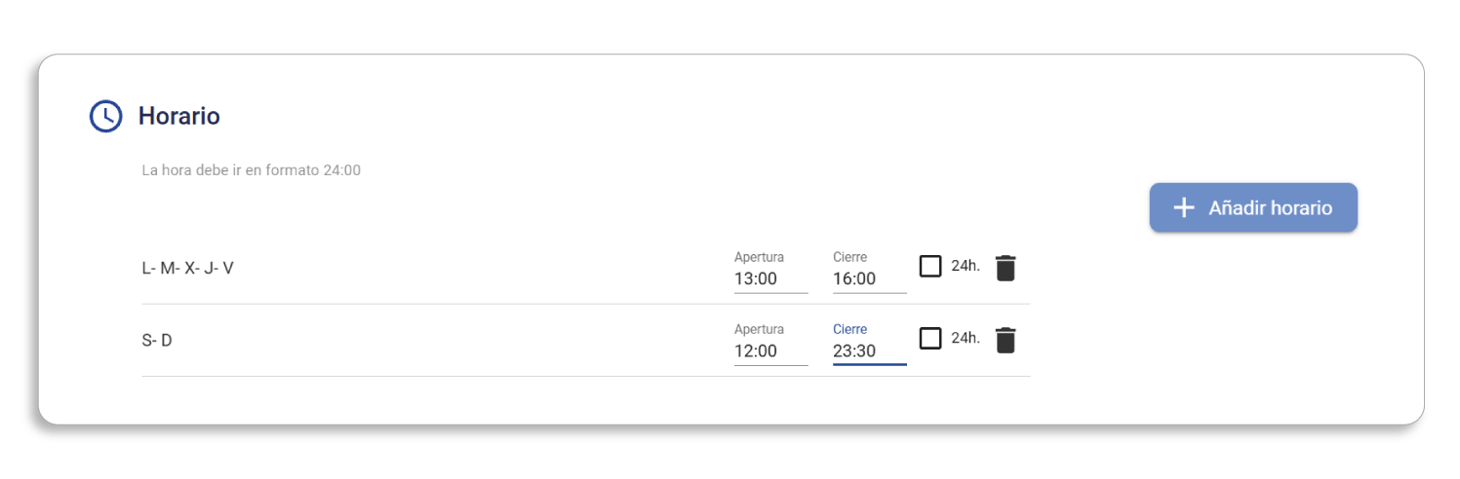Click the blue Cierre label above 23:30
Viewport: 1460px width, 479px height.
[x=849, y=329]
